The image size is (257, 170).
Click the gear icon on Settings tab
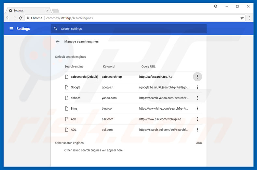coord(10,10)
